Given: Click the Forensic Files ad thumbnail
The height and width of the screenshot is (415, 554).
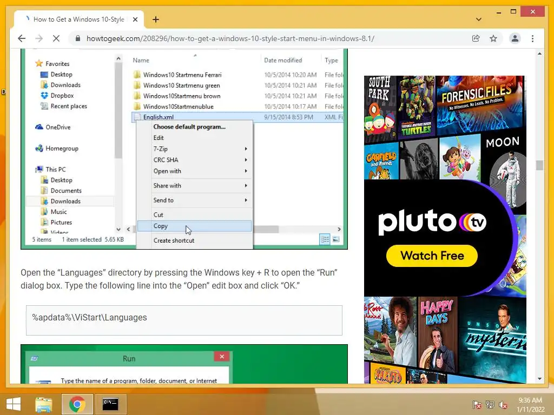Looking at the screenshot, I should [x=480, y=104].
